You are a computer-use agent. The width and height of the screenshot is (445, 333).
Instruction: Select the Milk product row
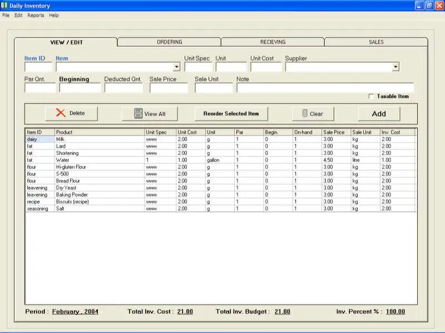220,139
